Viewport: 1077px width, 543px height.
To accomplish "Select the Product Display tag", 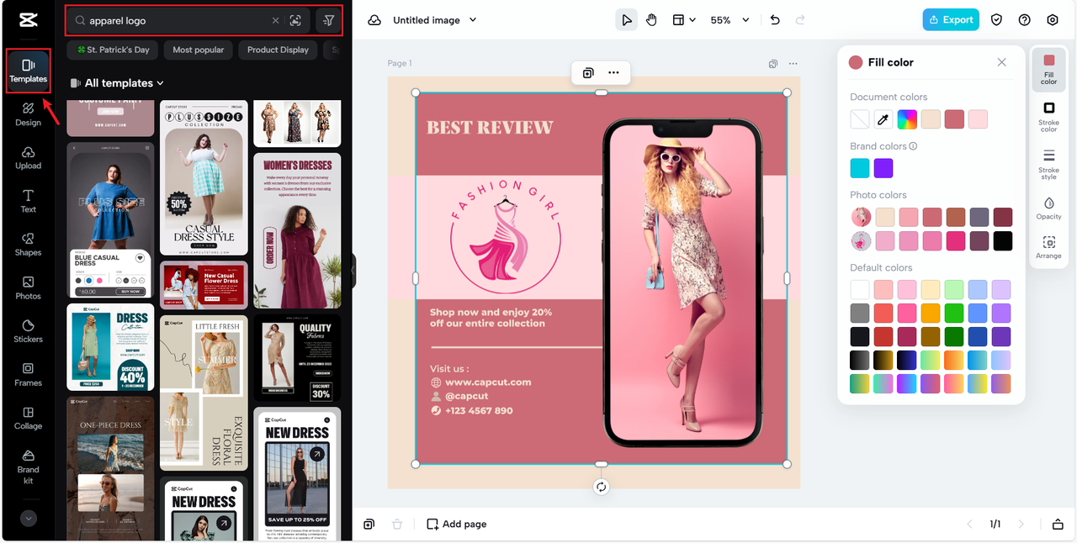I will [x=278, y=50].
